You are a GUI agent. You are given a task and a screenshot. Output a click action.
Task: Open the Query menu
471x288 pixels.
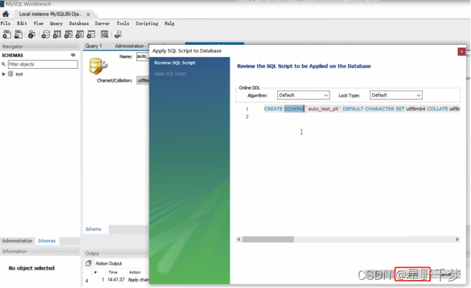(x=56, y=23)
